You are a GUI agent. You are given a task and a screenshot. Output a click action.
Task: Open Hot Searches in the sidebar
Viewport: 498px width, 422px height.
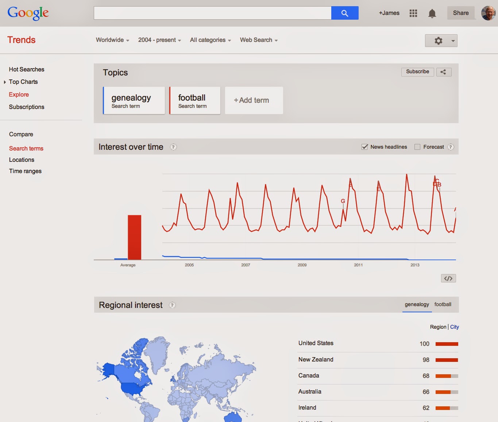[27, 69]
